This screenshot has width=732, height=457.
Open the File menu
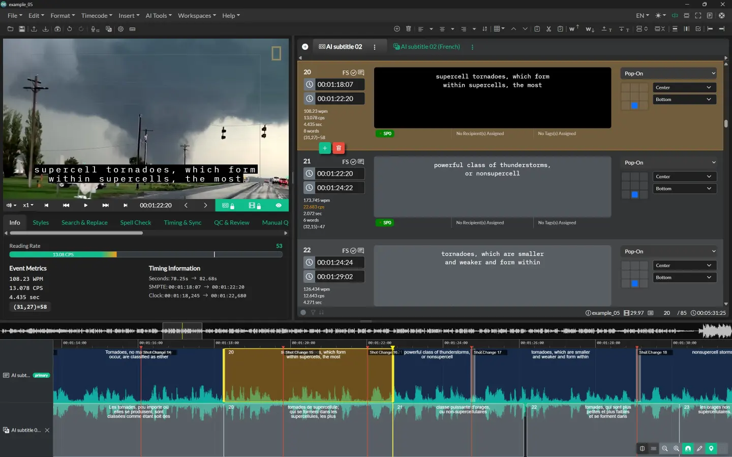(15, 16)
